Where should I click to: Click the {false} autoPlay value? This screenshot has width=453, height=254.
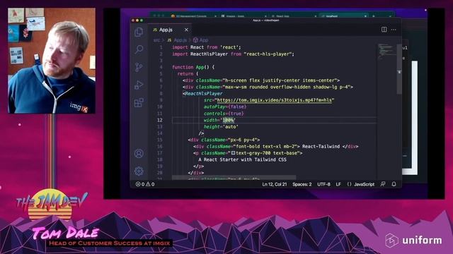tap(237, 107)
